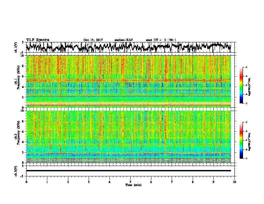The image size is (264, 204).
Task: Click time axis tick label "1"
Action: pyautogui.click(x=47, y=182)
